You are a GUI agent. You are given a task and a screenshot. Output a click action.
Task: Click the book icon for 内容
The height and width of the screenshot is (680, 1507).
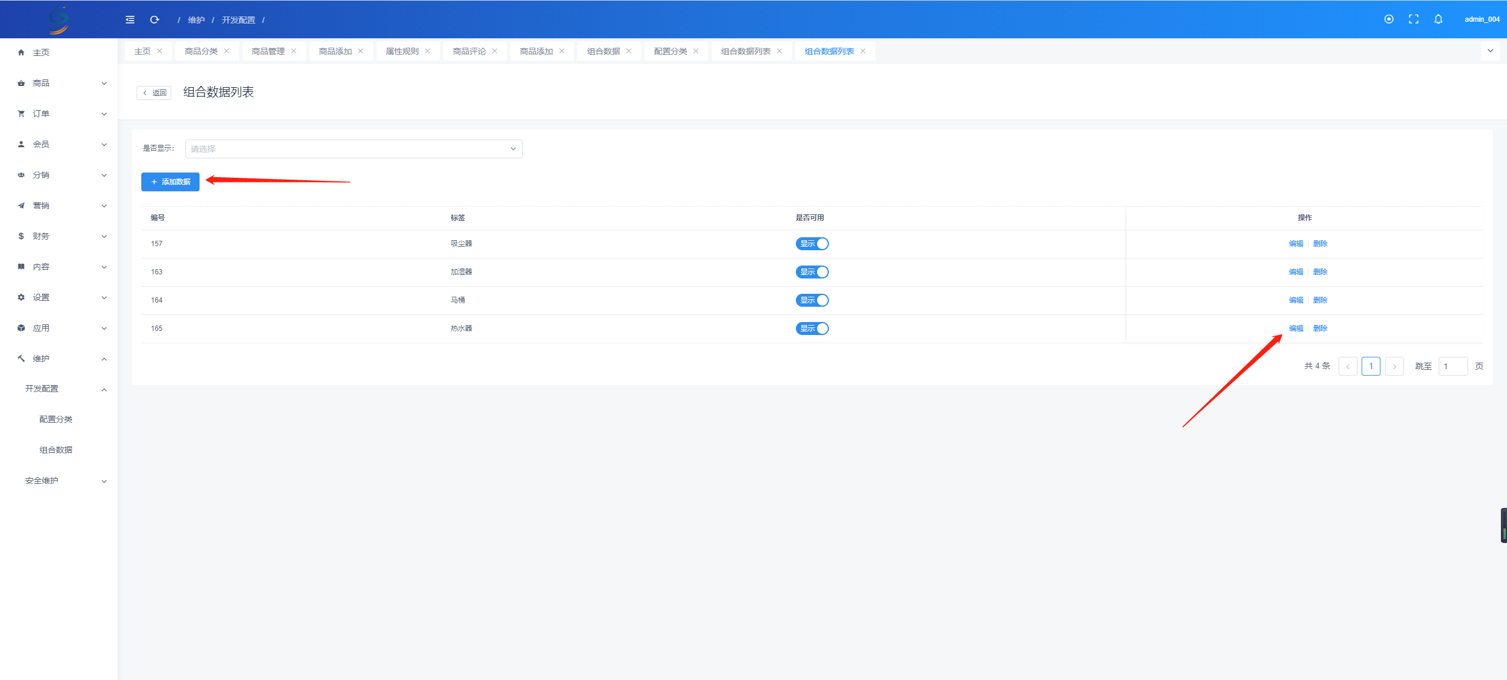[21, 267]
